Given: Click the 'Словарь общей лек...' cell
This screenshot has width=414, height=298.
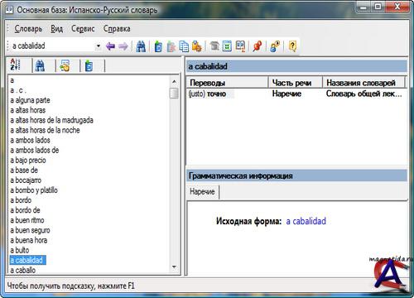Looking at the screenshot, I should (x=363, y=94).
